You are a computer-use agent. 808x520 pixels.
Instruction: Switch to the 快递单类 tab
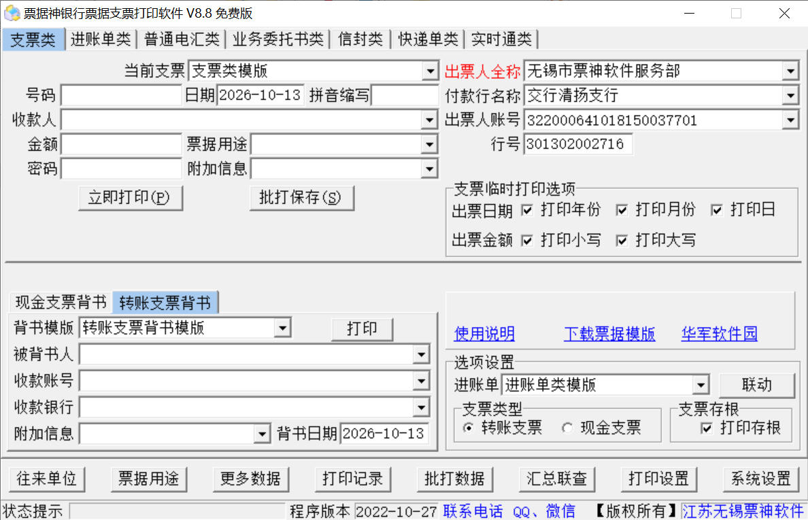[x=428, y=39]
